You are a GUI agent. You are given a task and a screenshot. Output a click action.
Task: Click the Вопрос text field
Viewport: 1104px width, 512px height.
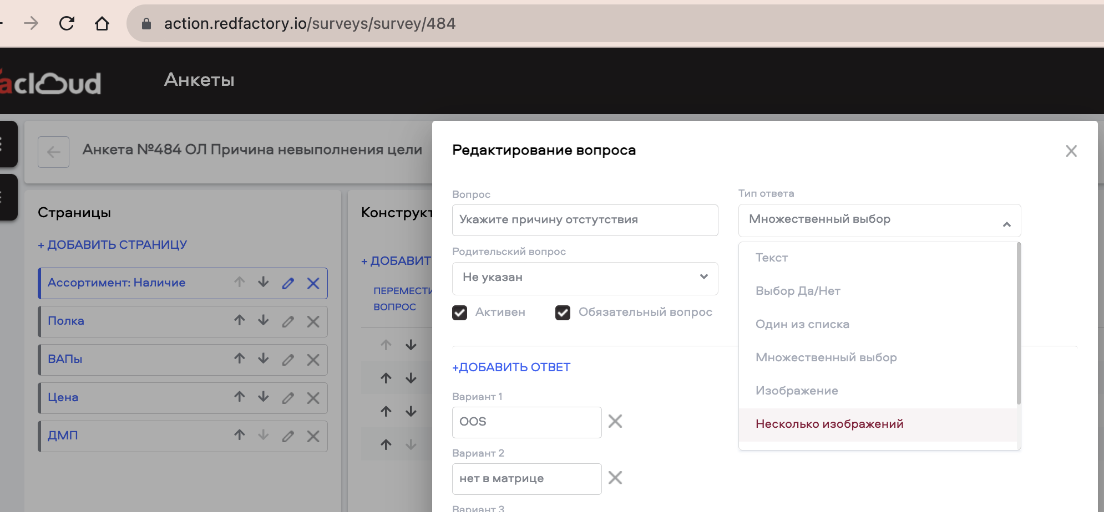point(585,220)
